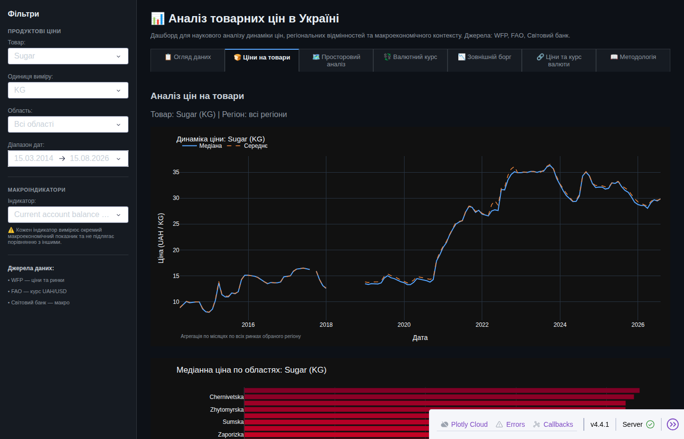Click the Sumska region label
Image resolution: width=684 pixels, height=439 pixels.
(233, 422)
